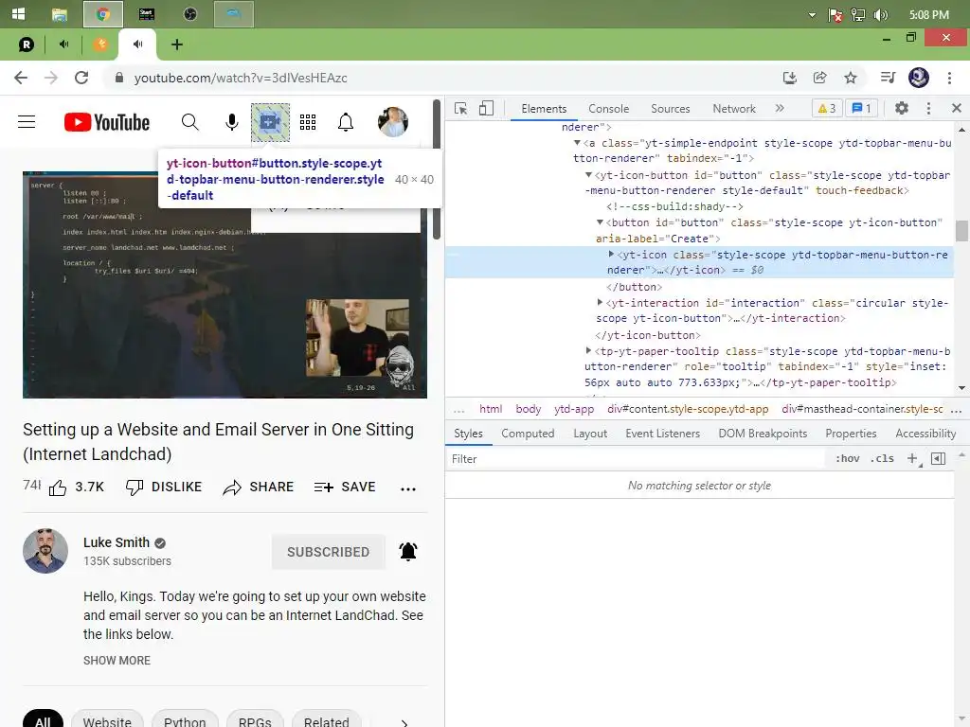The image size is (970, 727).
Task: Open the YouTube apps grid icon
Action: [x=308, y=122]
